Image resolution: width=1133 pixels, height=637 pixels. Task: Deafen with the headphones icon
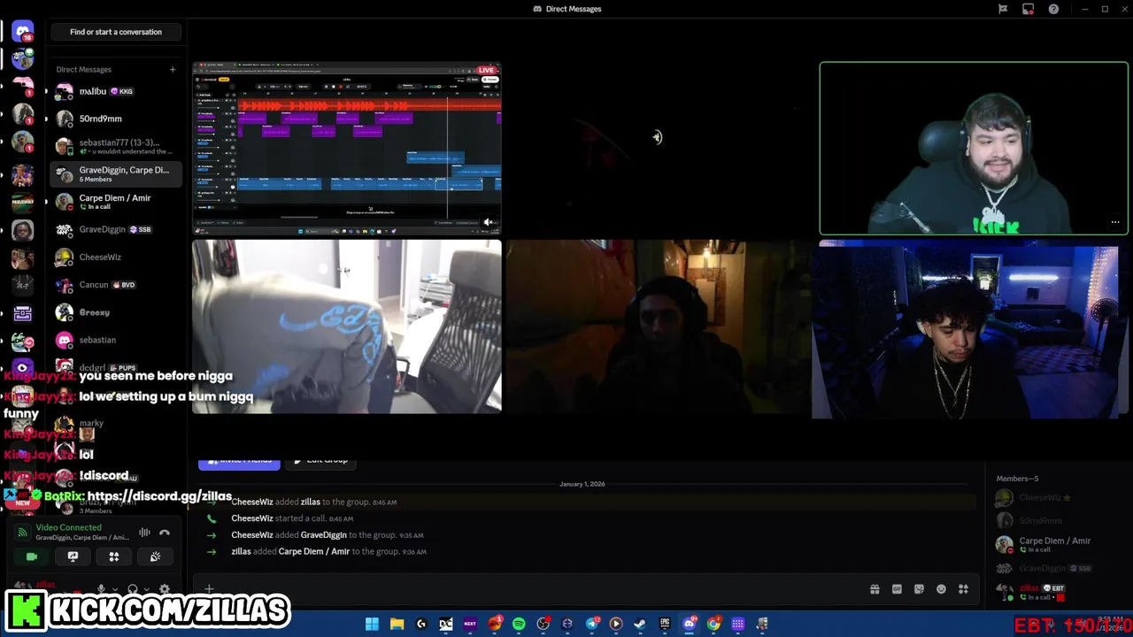pos(133,589)
